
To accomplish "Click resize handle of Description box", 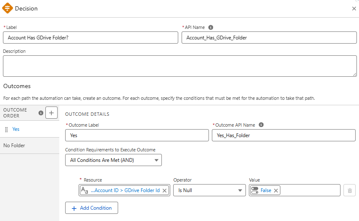I will tap(354, 74).
